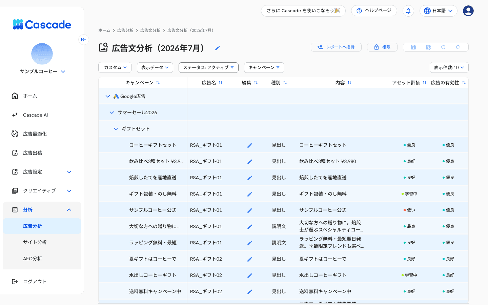The height and width of the screenshot is (305, 488).
Task: Click the save-as icon with pencil
Action: click(x=428, y=47)
